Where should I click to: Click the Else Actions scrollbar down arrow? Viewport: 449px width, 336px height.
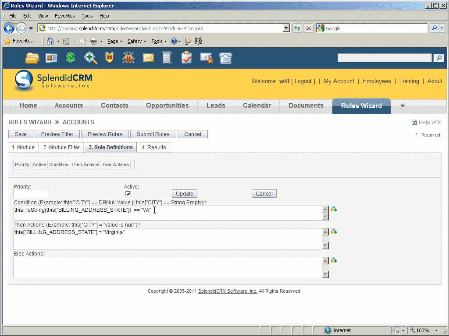(325, 274)
